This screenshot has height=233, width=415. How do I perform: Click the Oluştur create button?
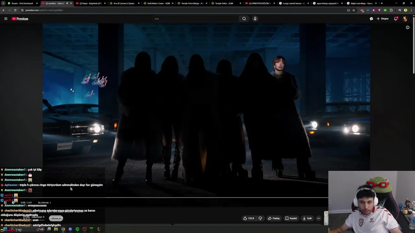point(383,19)
